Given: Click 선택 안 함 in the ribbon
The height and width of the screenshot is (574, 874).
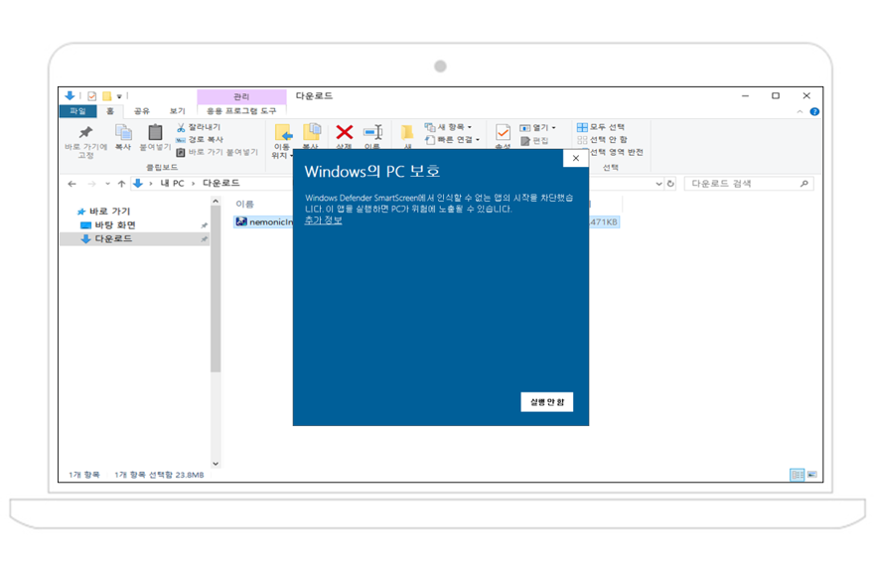Looking at the screenshot, I should (x=602, y=139).
